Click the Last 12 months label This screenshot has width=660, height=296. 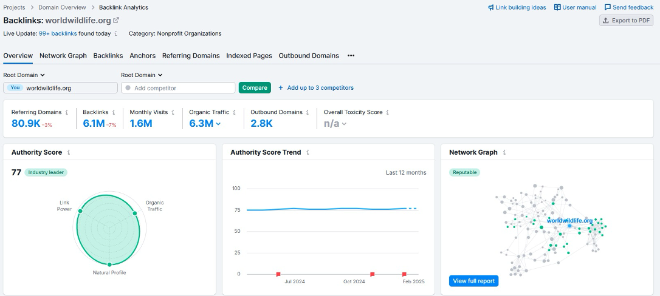click(406, 172)
